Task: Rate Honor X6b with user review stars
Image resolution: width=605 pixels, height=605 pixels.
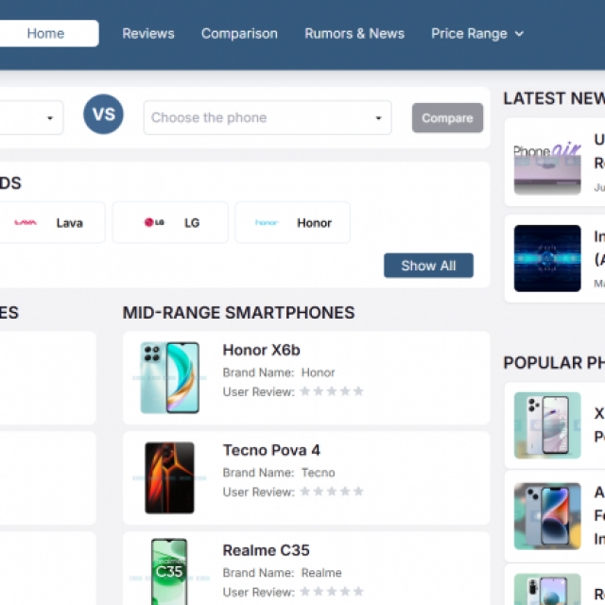Action: pos(332,391)
